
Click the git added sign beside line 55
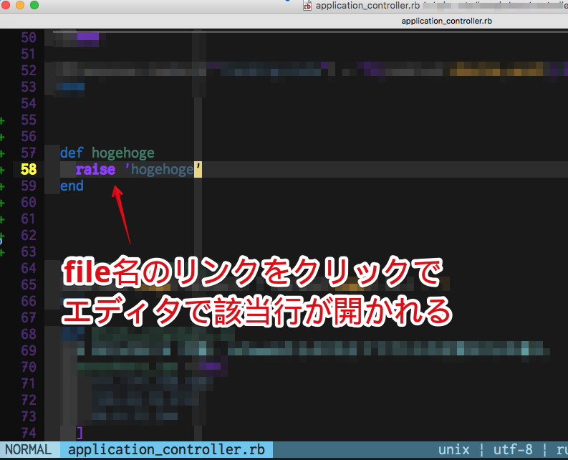pos(2,120)
